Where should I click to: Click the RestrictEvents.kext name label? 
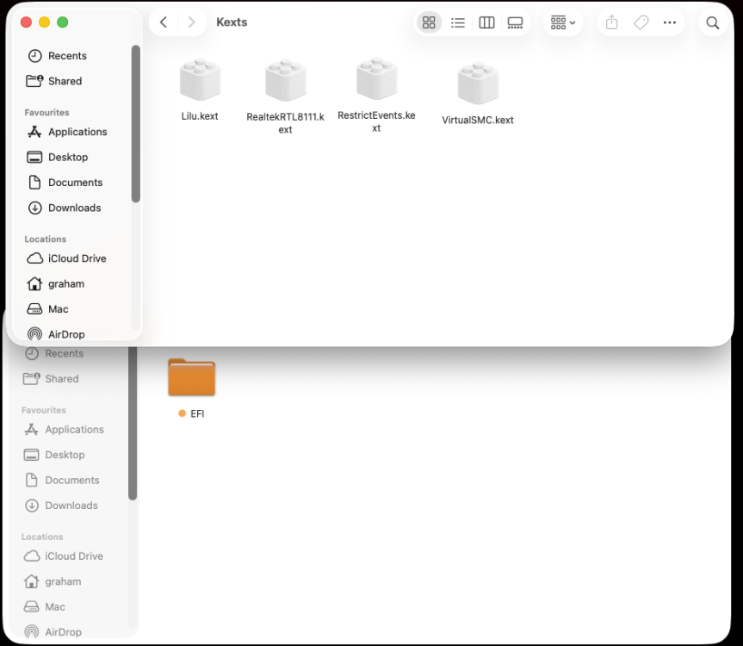click(x=376, y=121)
